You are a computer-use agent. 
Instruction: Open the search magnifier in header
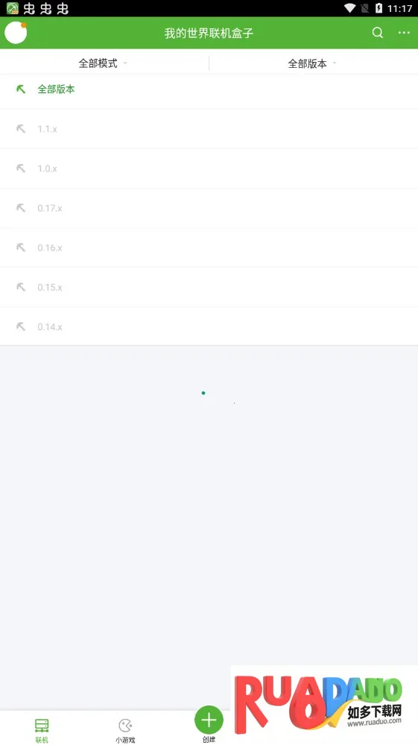click(377, 33)
